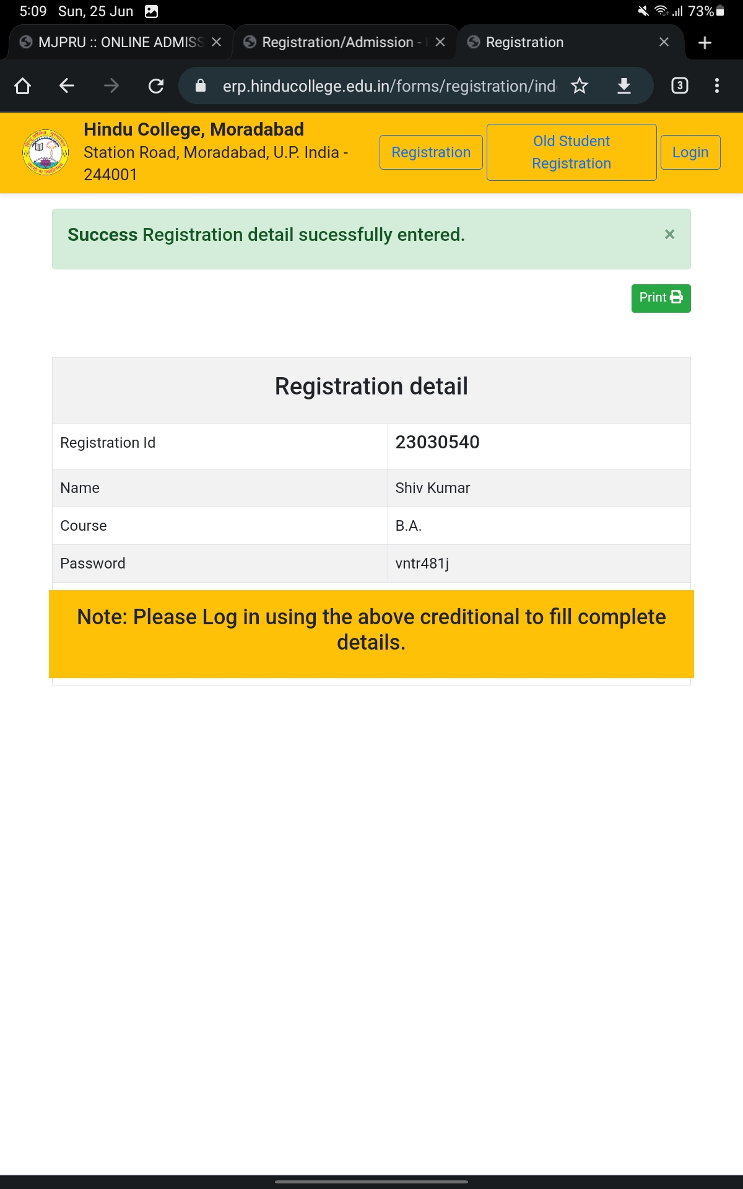Click the green Print button
Screen dimensions: 743x1189
tap(661, 298)
